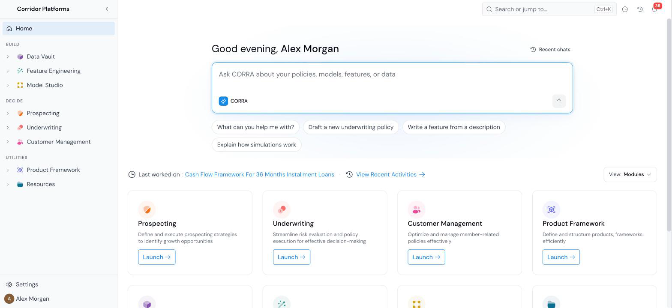Choose 'Write a feature from a description' suggestion

coord(454,127)
